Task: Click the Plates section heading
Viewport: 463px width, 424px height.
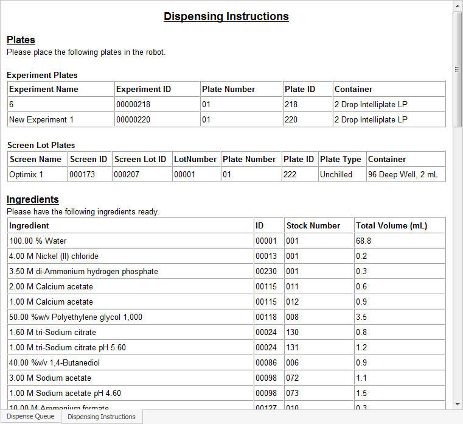Action: [x=21, y=40]
